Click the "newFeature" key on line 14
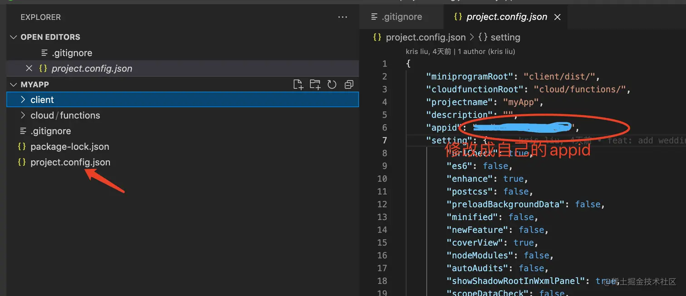Image resolution: width=686 pixels, height=296 pixels. 478,230
